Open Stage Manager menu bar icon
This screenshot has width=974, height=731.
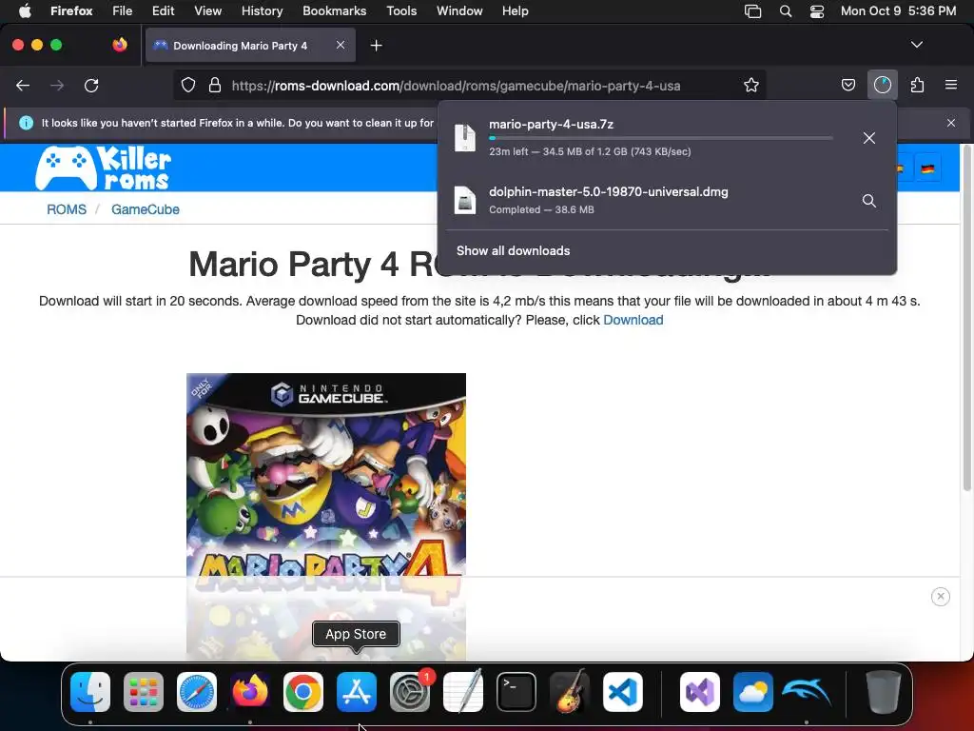tap(753, 11)
